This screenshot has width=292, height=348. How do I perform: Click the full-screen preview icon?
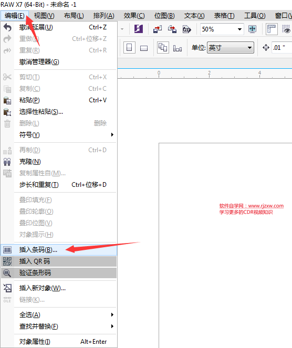point(252,29)
